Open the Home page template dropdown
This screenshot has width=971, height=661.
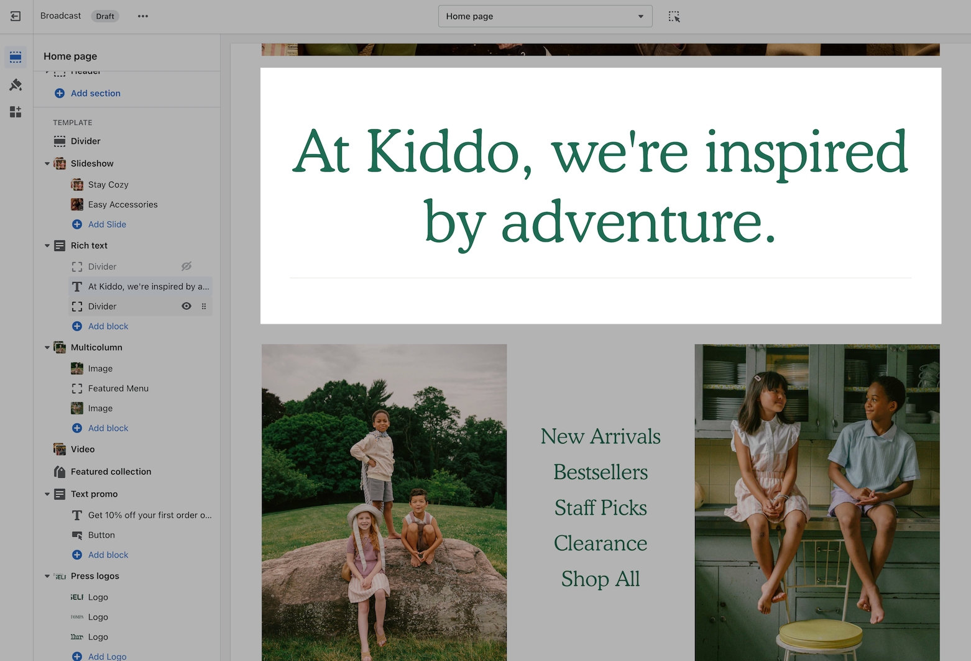click(545, 16)
